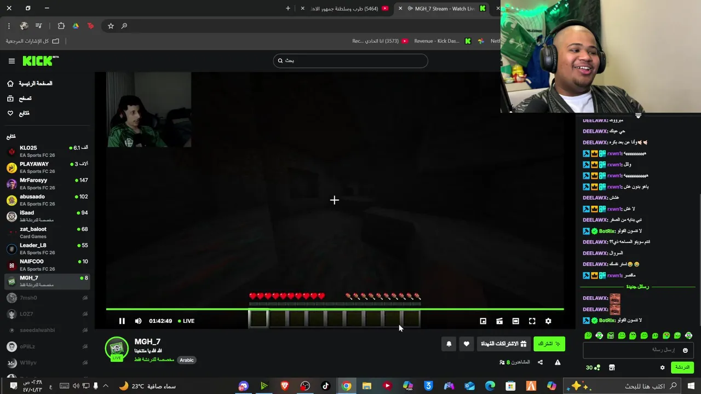Open PLAYAWAY channel in sidebar

[47, 167]
